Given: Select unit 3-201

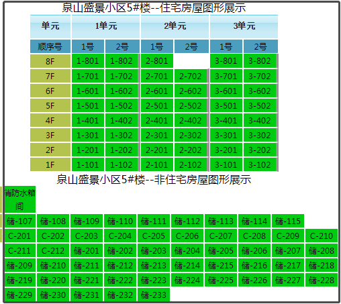Looking at the screenshot, I should 226,150.
